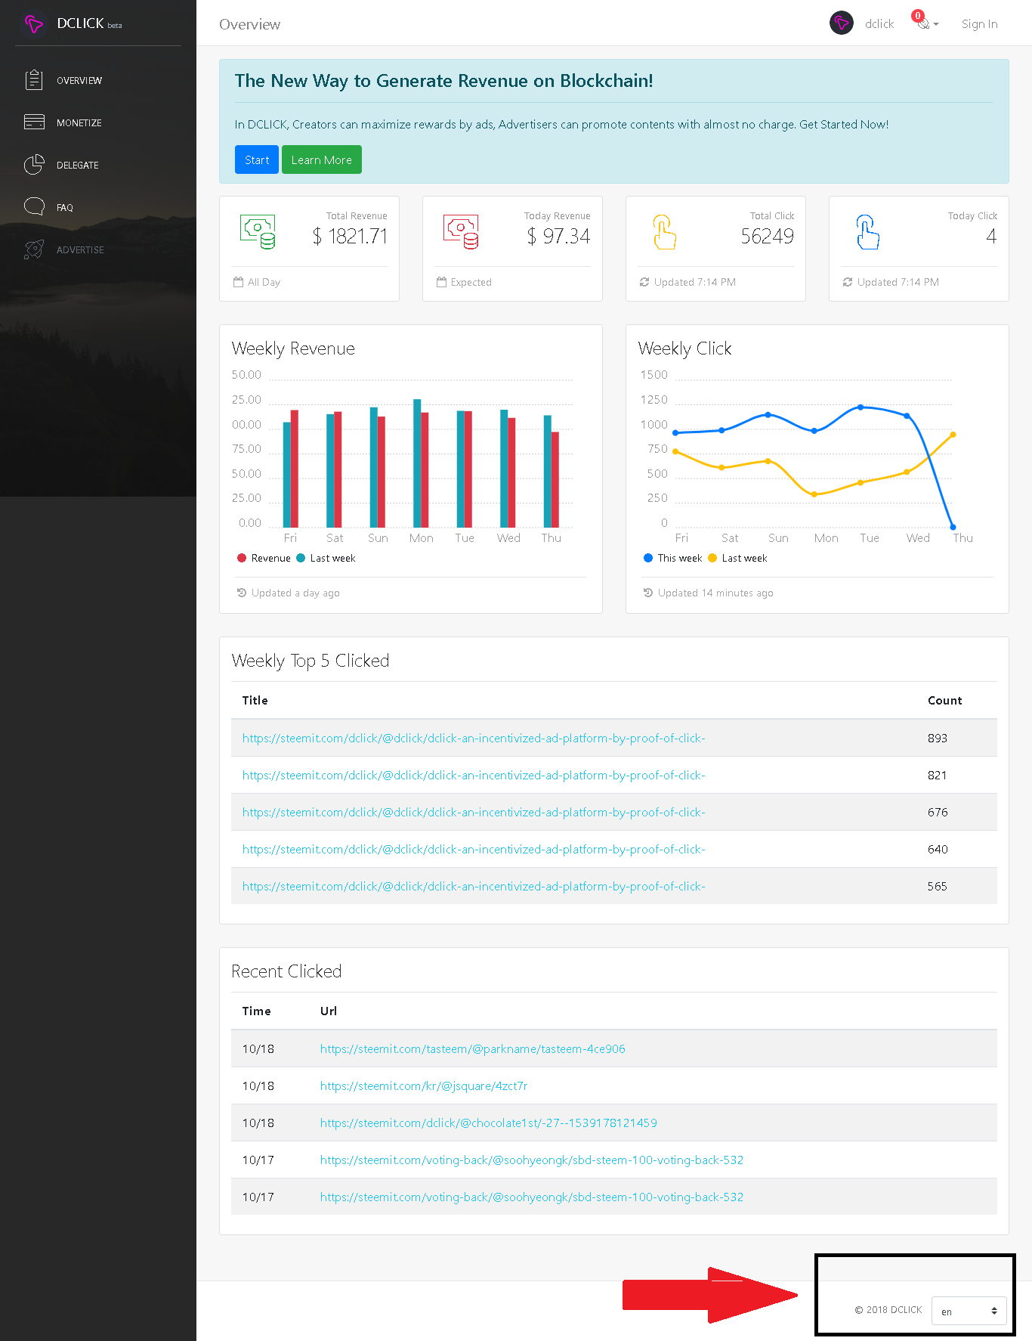The width and height of the screenshot is (1032, 1341).
Task: Expand the notifications dropdown caret
Action: pos(936,24)
